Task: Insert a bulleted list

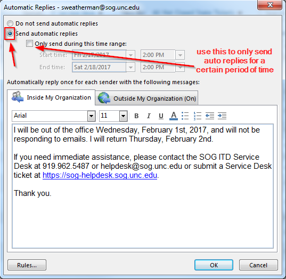Action: (x=185, y=116)
